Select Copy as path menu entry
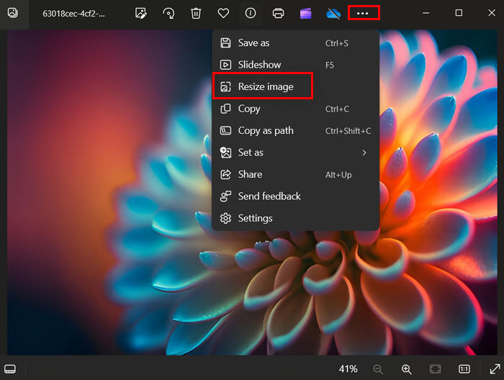Image resolution: width=504 pixels, height=380 pixels. tap(265, 131)
